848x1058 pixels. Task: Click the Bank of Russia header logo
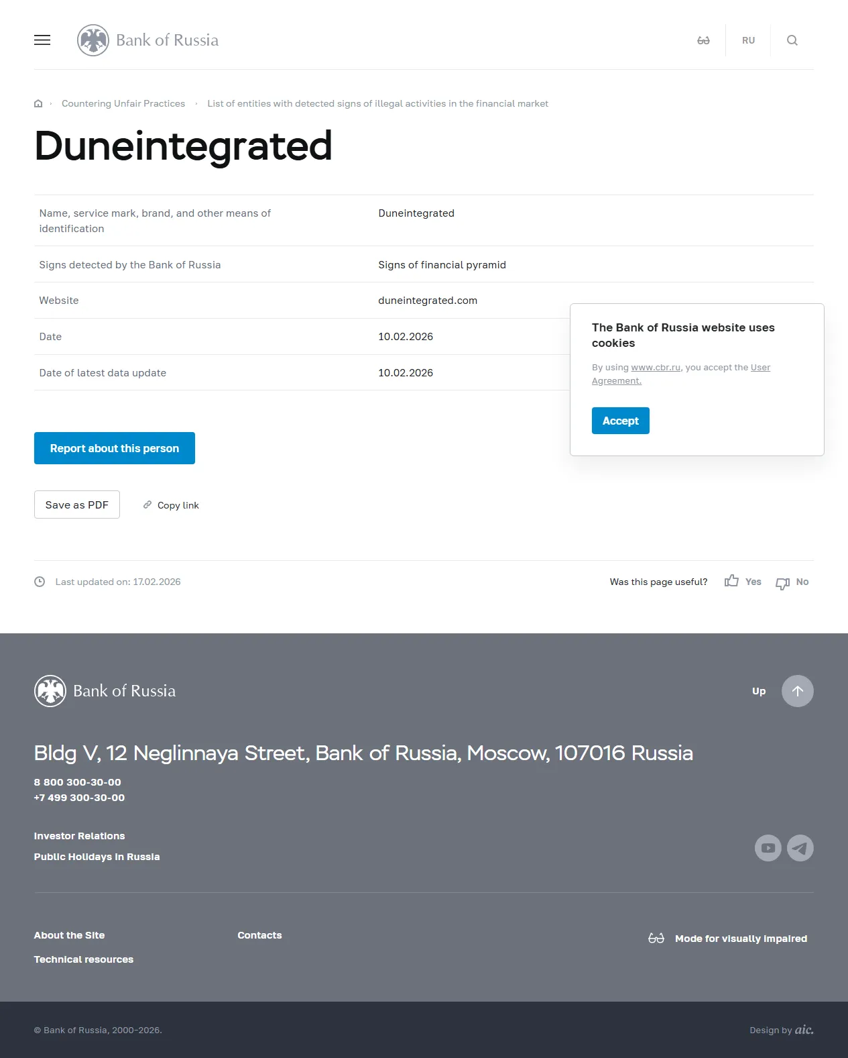click(x=148, y=40)
